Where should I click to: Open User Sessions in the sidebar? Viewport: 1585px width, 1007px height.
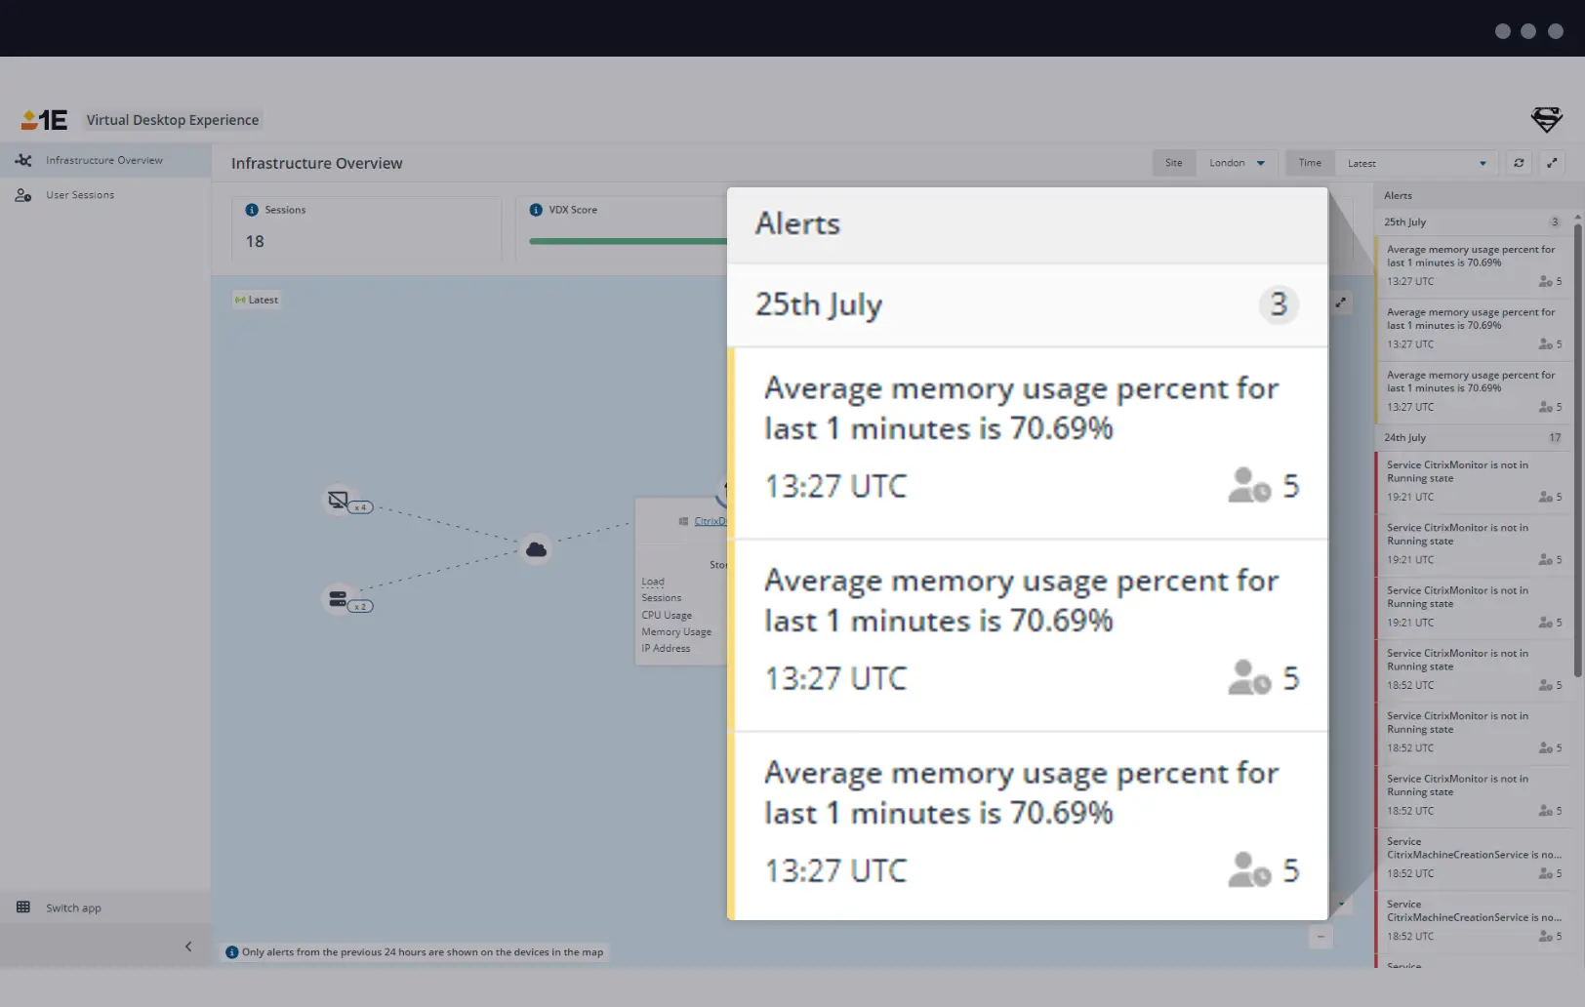tap(80, 195)
